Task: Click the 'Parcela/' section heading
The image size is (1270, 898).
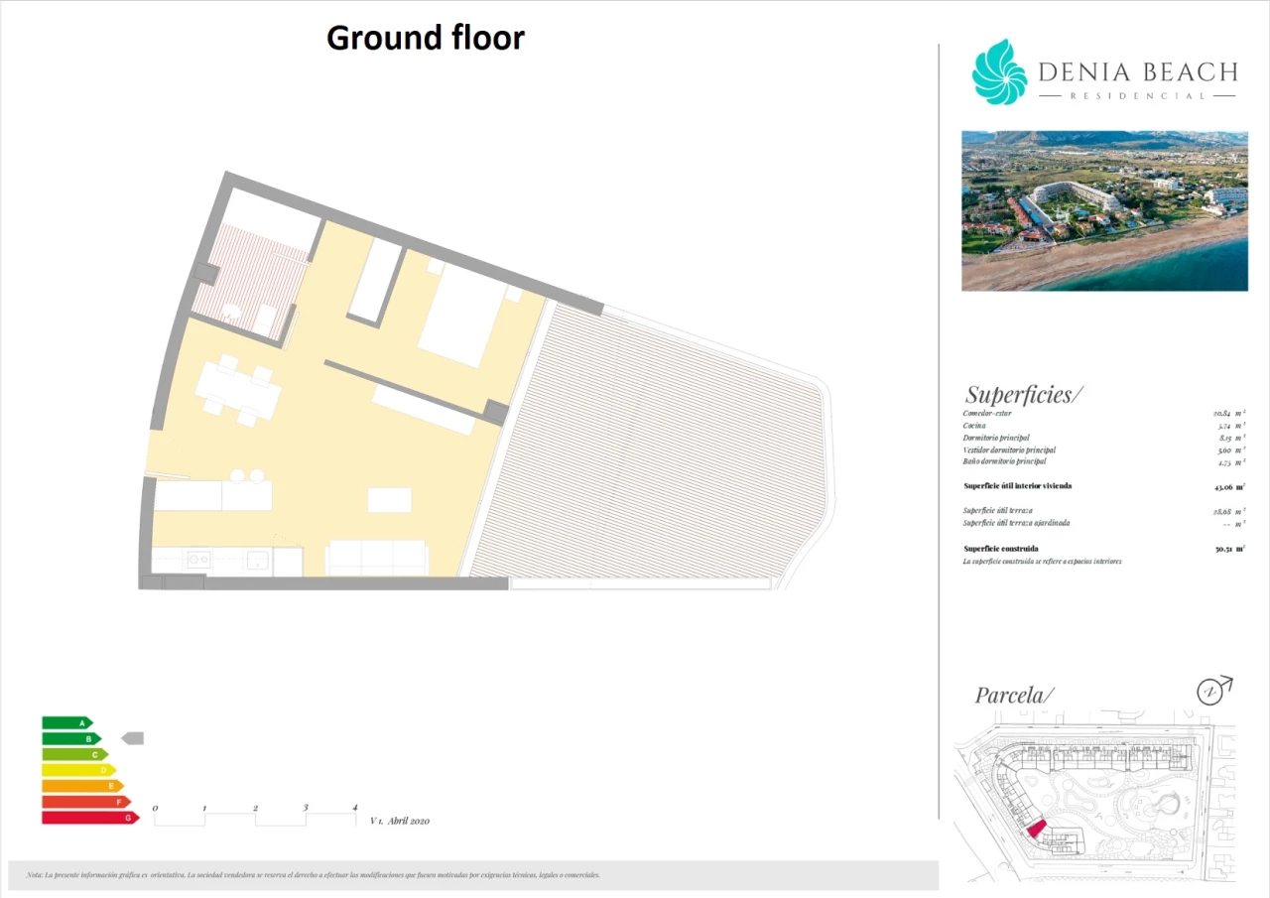Action: [1015, 695]
